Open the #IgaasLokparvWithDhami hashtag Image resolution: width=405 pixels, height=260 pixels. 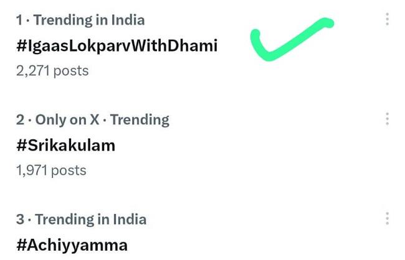[117, 45]
